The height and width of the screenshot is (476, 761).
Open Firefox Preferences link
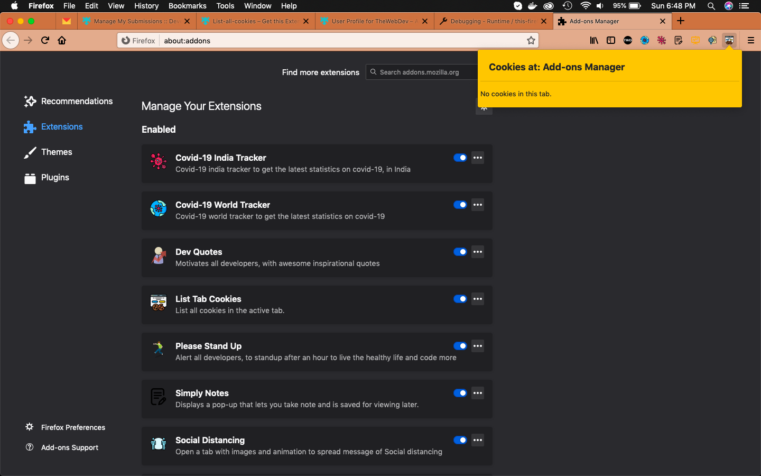pyautogui.click(x=66, y=427)
